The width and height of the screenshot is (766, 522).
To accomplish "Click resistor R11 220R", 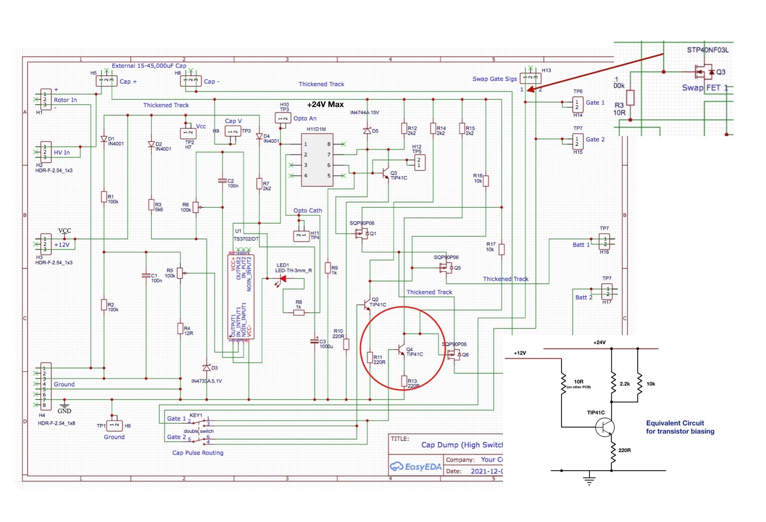I will 370,357.
